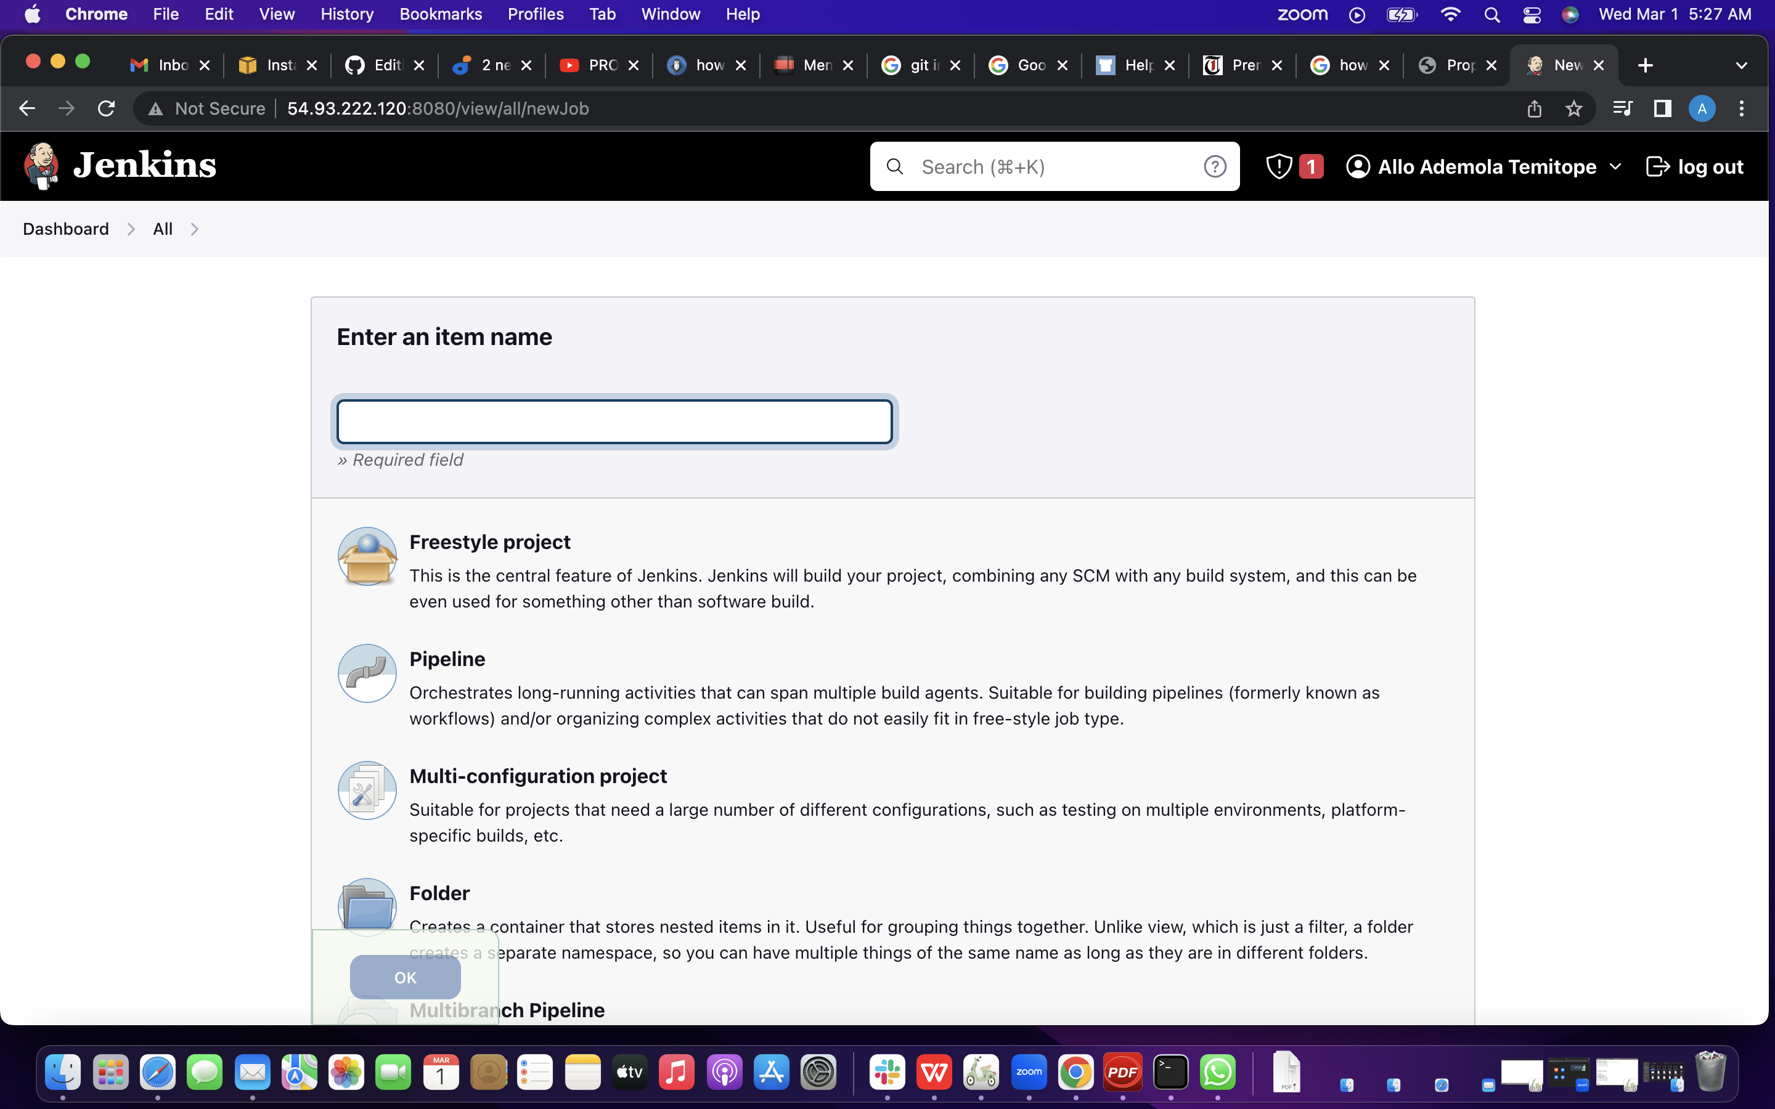The image size is (1775, 1109).
Task: Click the share icon in the address bar
Action: tap(1533, 108)
